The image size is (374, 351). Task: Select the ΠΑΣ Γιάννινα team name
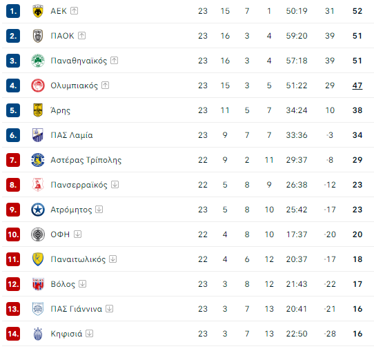click(77, 309)
